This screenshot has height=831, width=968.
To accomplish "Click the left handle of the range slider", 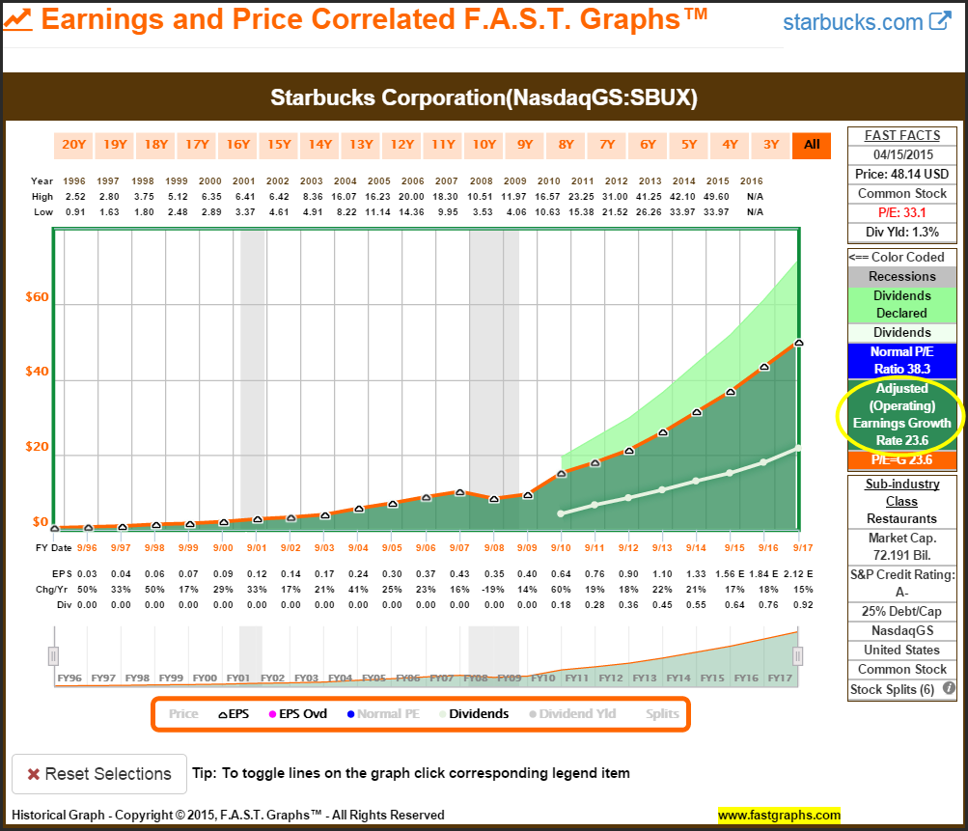I will (x=53, y=656).
